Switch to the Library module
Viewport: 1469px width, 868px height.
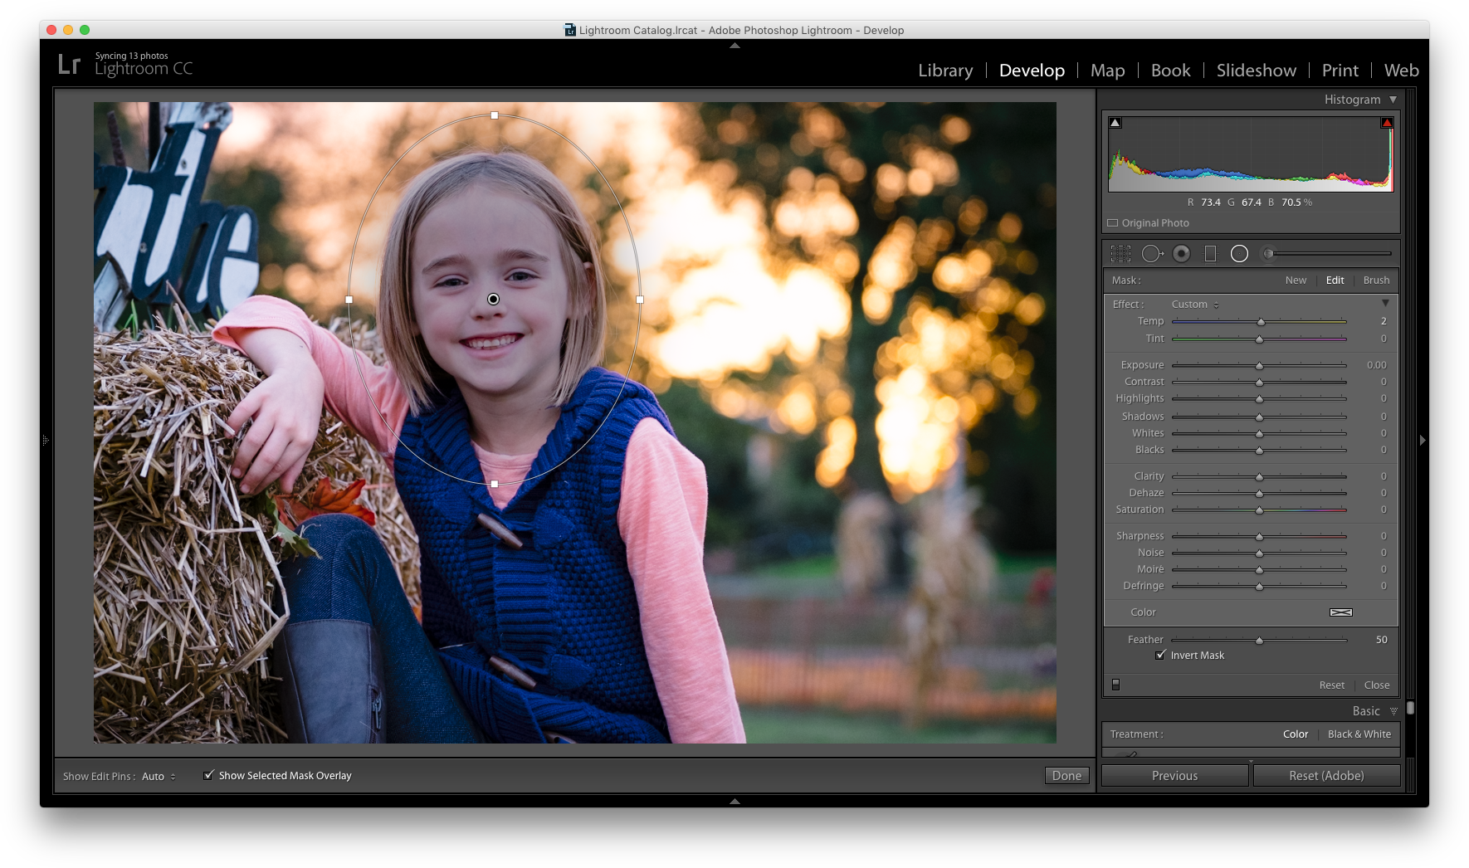[944, 71]
